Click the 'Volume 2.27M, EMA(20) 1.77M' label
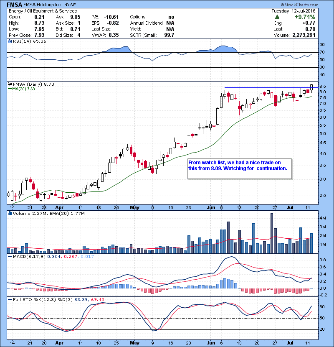Screen dimensions: 334x347 click(48, 213)
